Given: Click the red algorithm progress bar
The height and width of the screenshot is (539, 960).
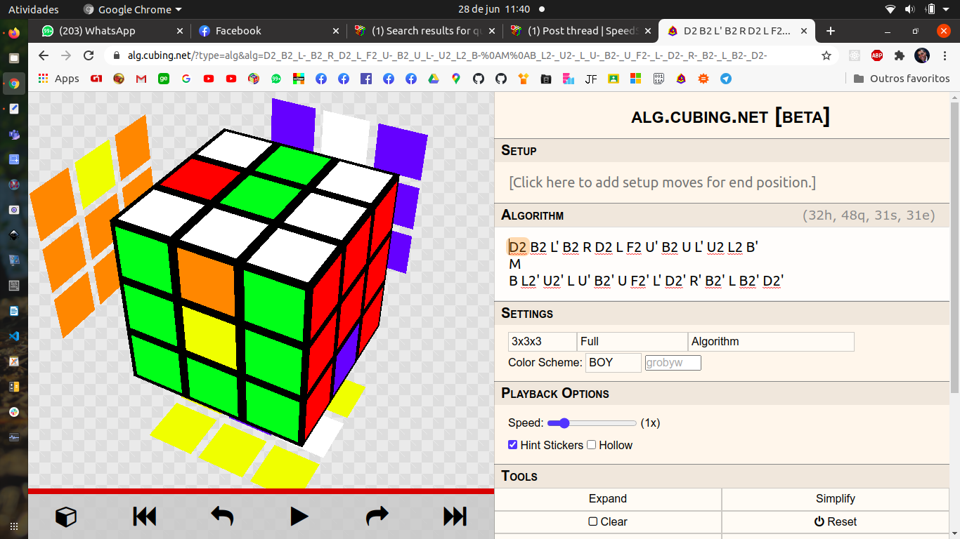Looking at the screenshot, I should pos(261,491).
